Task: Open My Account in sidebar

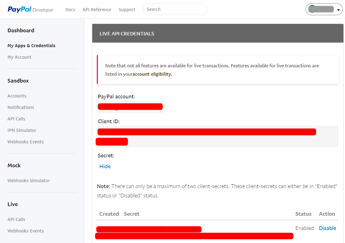Action: tap(20, 57)
